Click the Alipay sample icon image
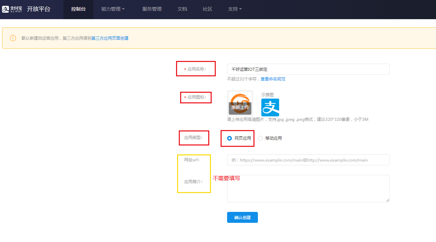Viewport: 436px width, 242px height. 270,107
